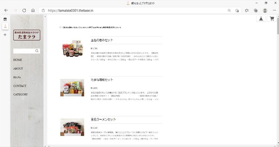View site information lock icon
The width and height of the screenshot is (279, 147).
(43, 11)
